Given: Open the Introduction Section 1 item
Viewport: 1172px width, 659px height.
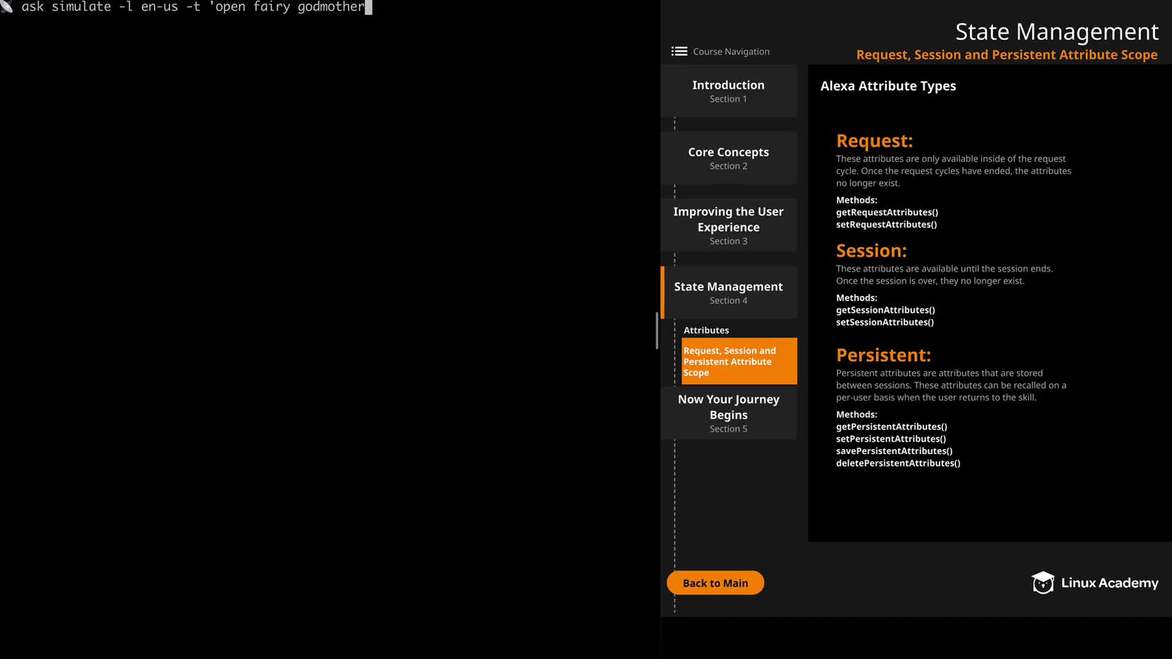Looking at the screenshot, I should (x=728, y=91).
